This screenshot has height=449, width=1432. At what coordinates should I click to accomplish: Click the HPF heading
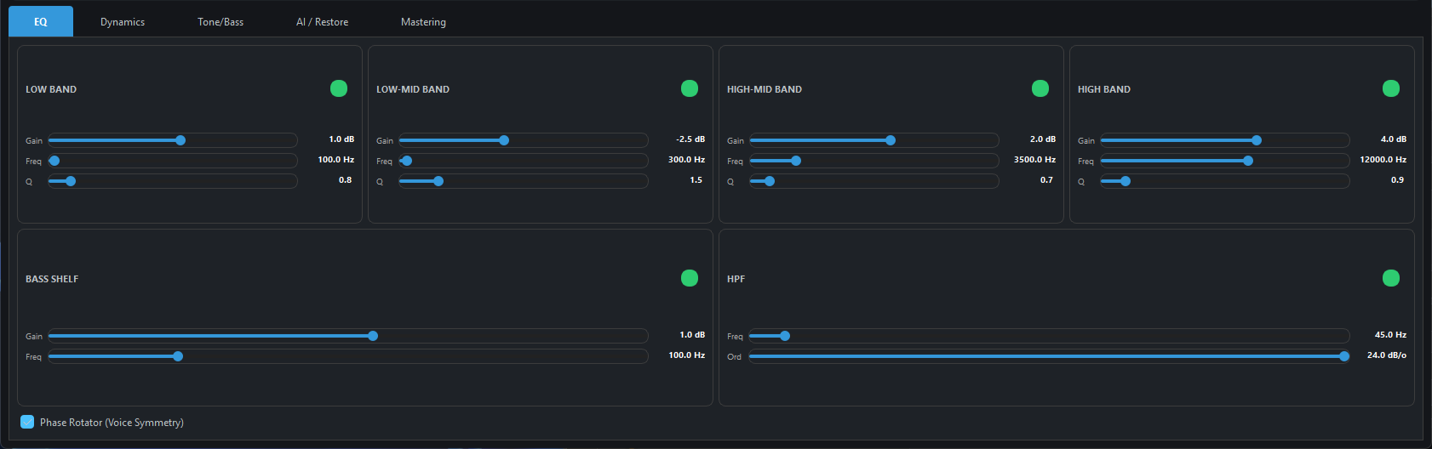click(736, 279)
